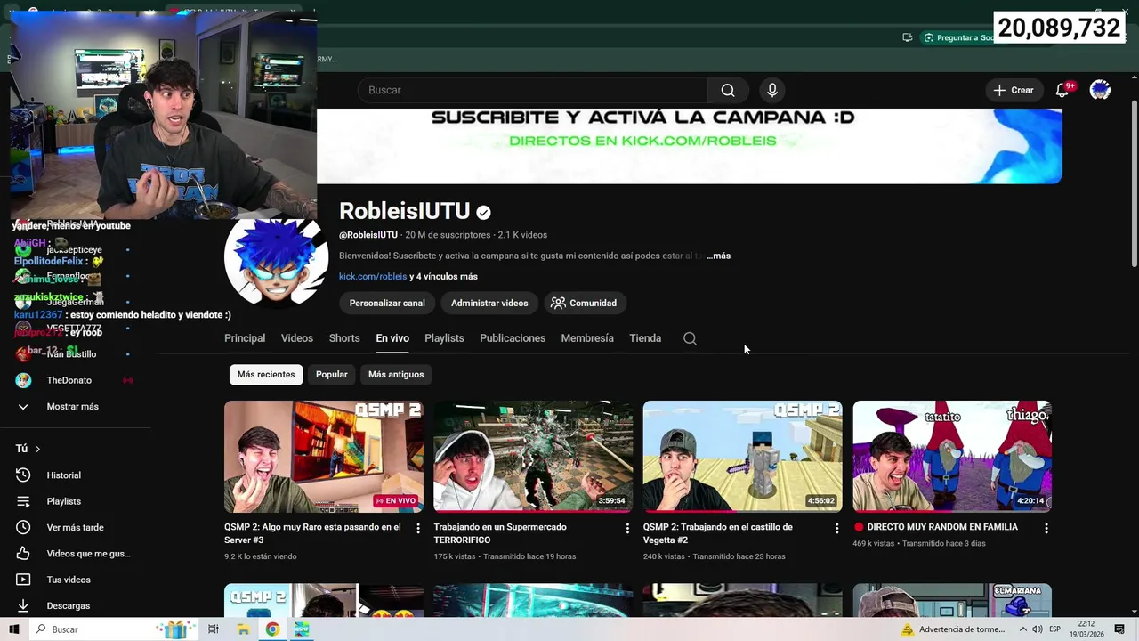The image size is (1139, 641).
Task: Open the Windows Start menu
Action: (x=13, y=629)
